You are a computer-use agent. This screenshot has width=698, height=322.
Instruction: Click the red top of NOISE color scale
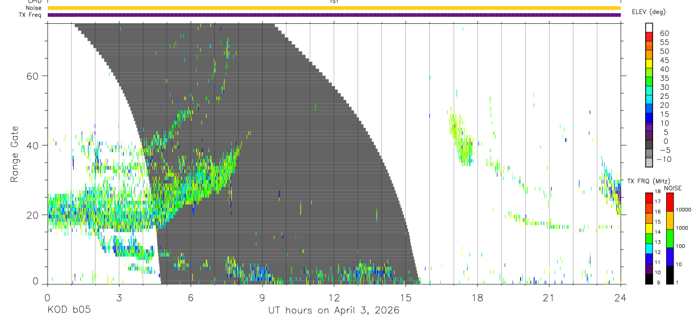pyautogui.click(x=670, y=202)
